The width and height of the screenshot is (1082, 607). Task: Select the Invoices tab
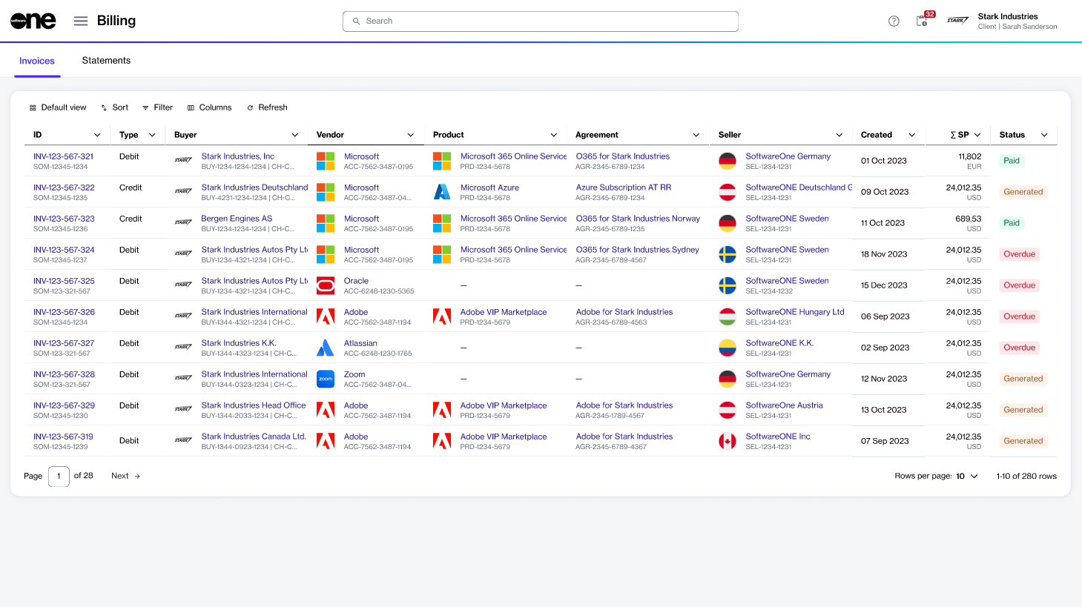click(37, 61)
